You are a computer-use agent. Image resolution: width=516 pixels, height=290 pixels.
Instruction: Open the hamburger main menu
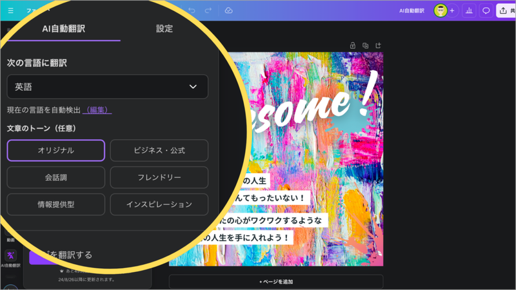pos(10,10)
